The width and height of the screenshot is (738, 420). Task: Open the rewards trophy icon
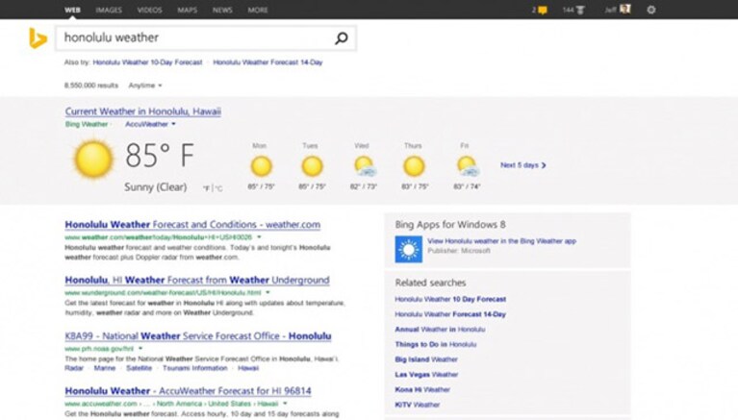tap(580, 10)
